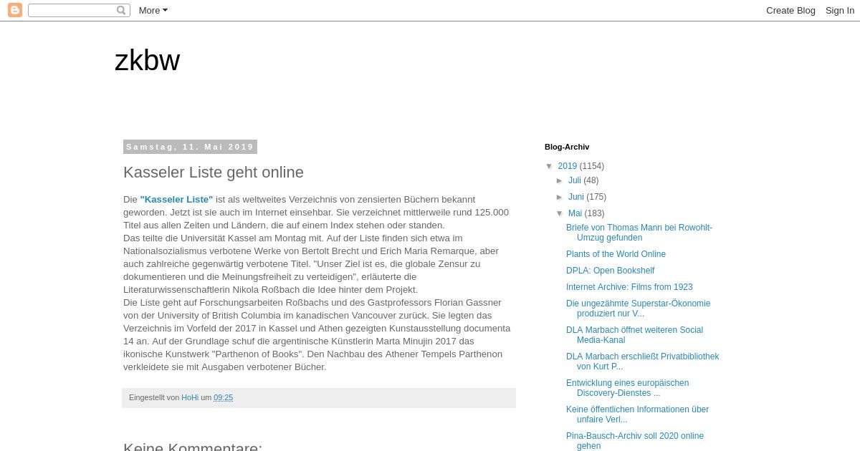This screenshot has height=451, width=860.
Task: Open the 09:25 post timestamp permalink
Action: tap(223, 397)
